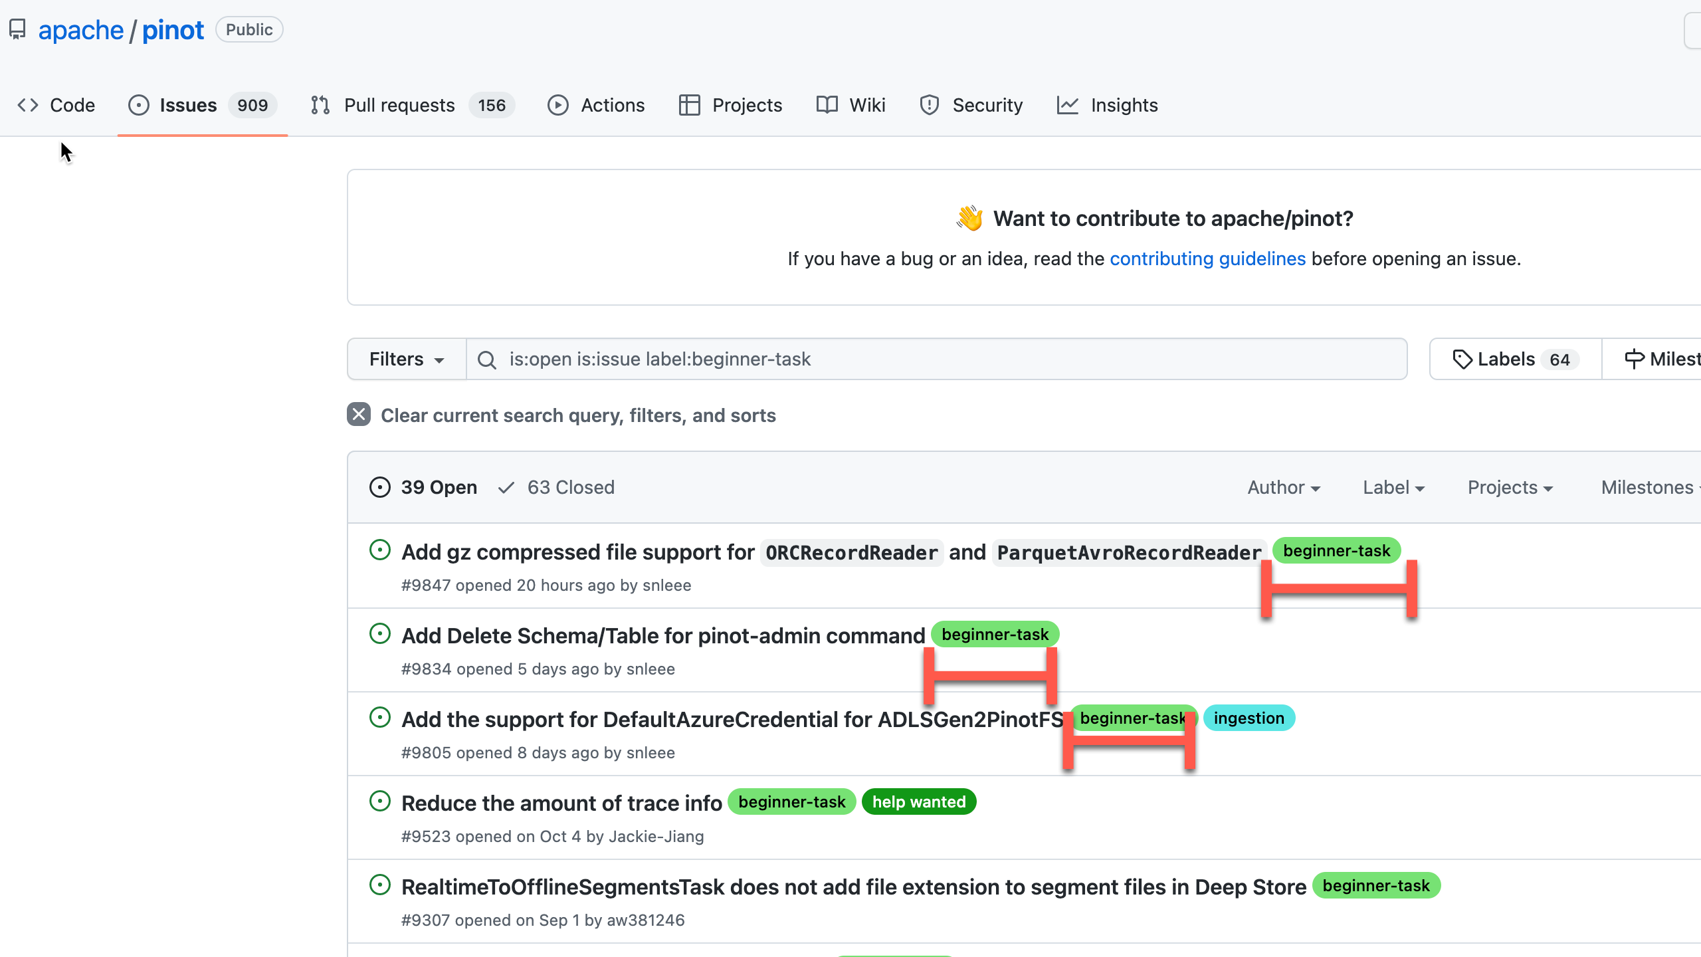The height and width of the screenshot is (957, 1701).
Task: Expand the Label filter dropdown
Action: click(x=1393, y=487)
